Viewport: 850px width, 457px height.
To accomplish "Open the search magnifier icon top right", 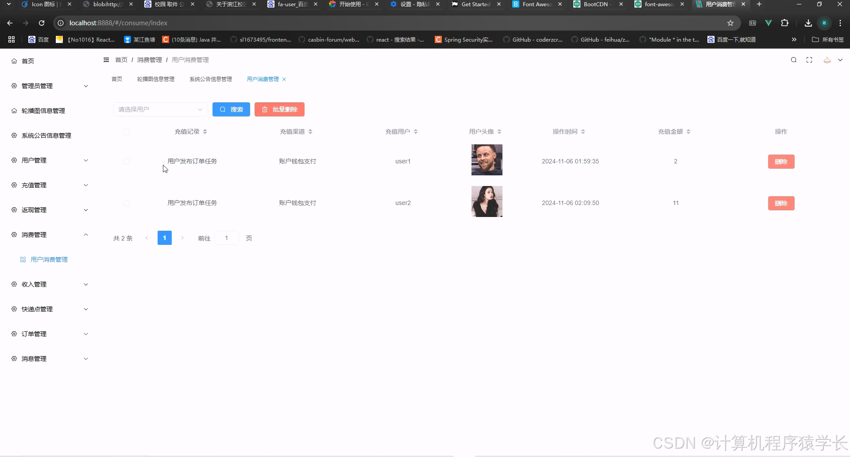I will point(793,60).
